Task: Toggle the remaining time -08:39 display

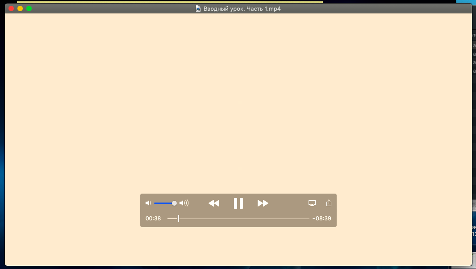Action: pyautogui.click(x=322, y=219)
